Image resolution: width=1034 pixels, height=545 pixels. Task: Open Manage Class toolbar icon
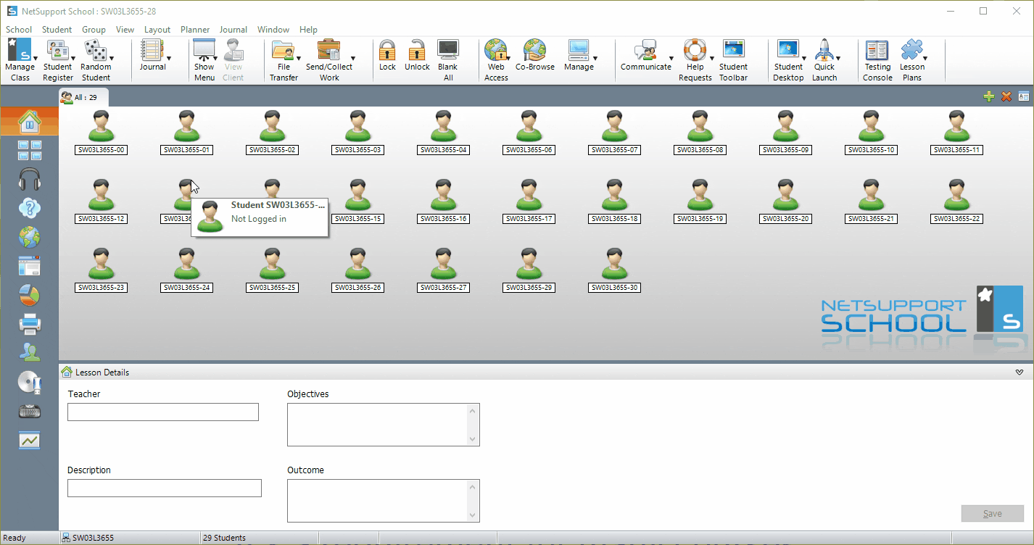tap(20, 50)
